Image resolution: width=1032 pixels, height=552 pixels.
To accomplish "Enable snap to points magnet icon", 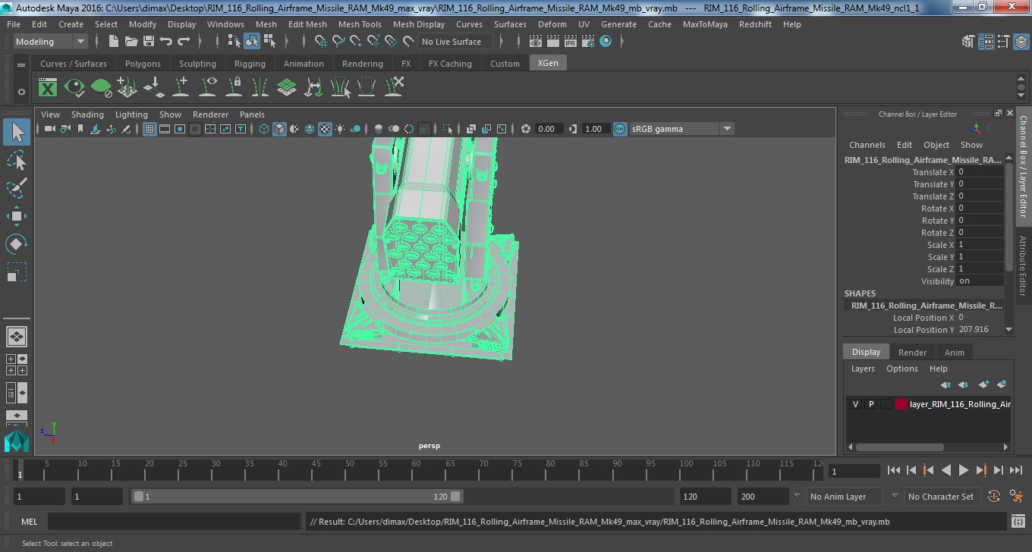I will 356,42.
